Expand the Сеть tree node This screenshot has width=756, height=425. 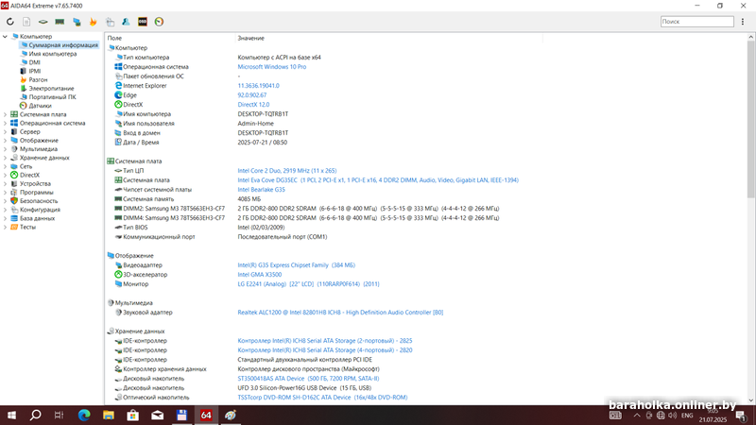6,166
